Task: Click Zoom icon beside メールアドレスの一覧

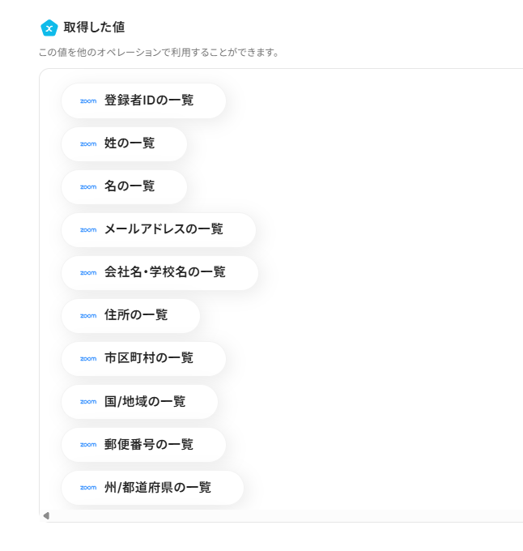Action: coord(88,230)
